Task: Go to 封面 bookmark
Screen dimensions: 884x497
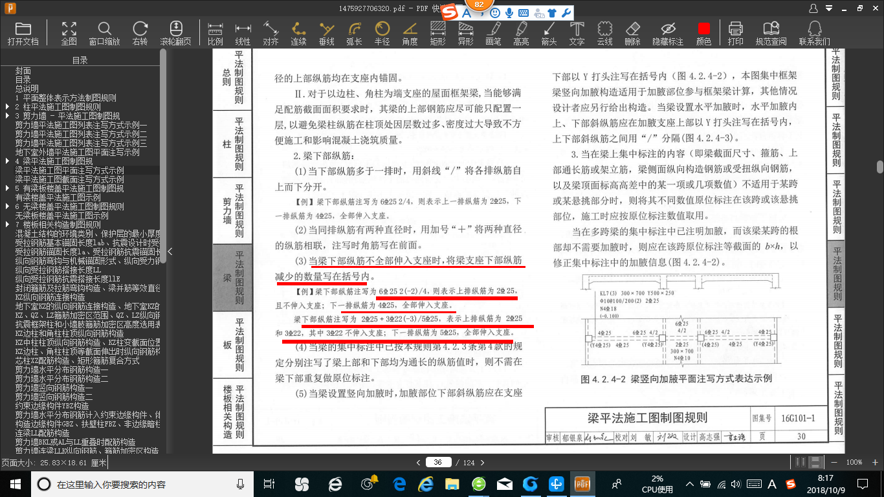Action: pyautogui.click(x=23, y=71)
